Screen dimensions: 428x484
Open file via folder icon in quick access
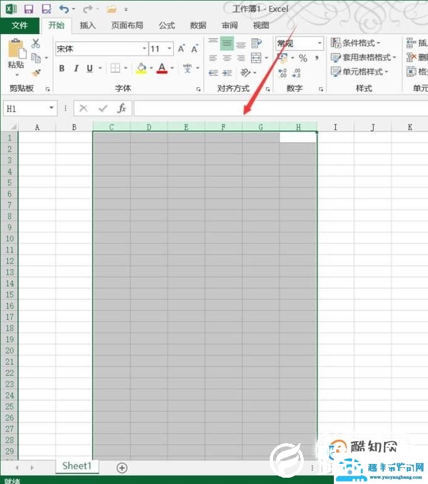pyautogui.click(x=111, y=9)
